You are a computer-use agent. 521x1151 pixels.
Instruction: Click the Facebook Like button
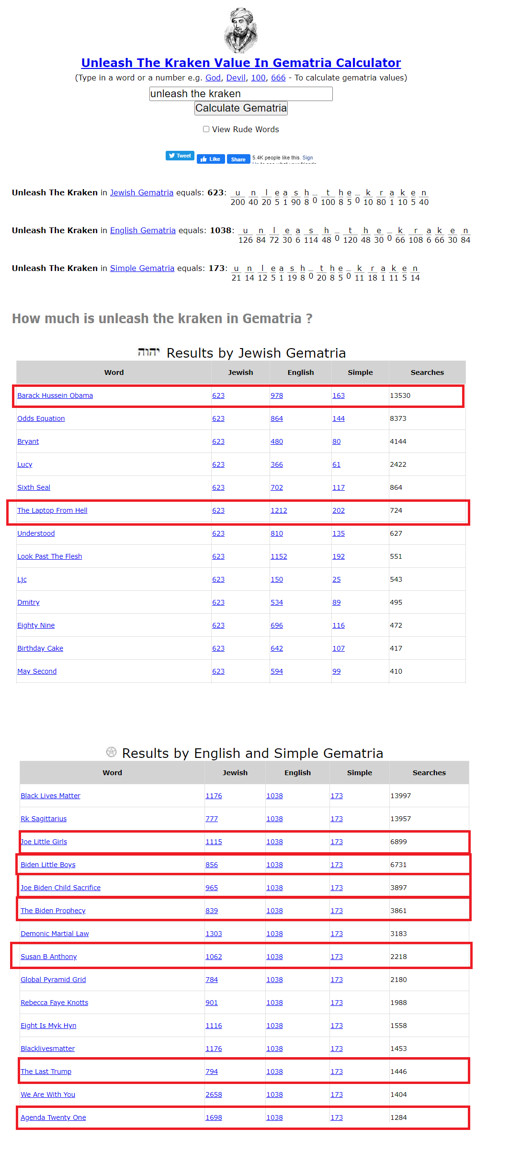pos(211,159)
